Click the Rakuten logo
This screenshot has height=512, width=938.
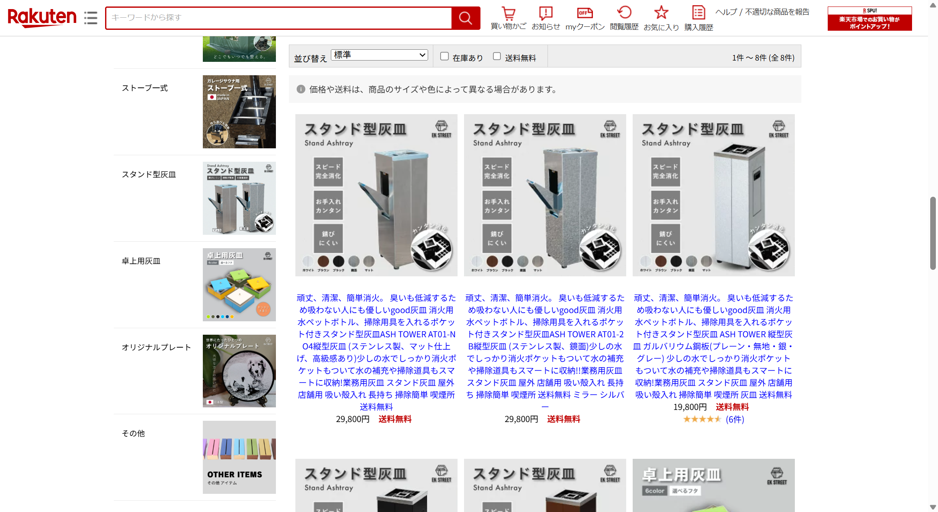click(x=42, y=18)
